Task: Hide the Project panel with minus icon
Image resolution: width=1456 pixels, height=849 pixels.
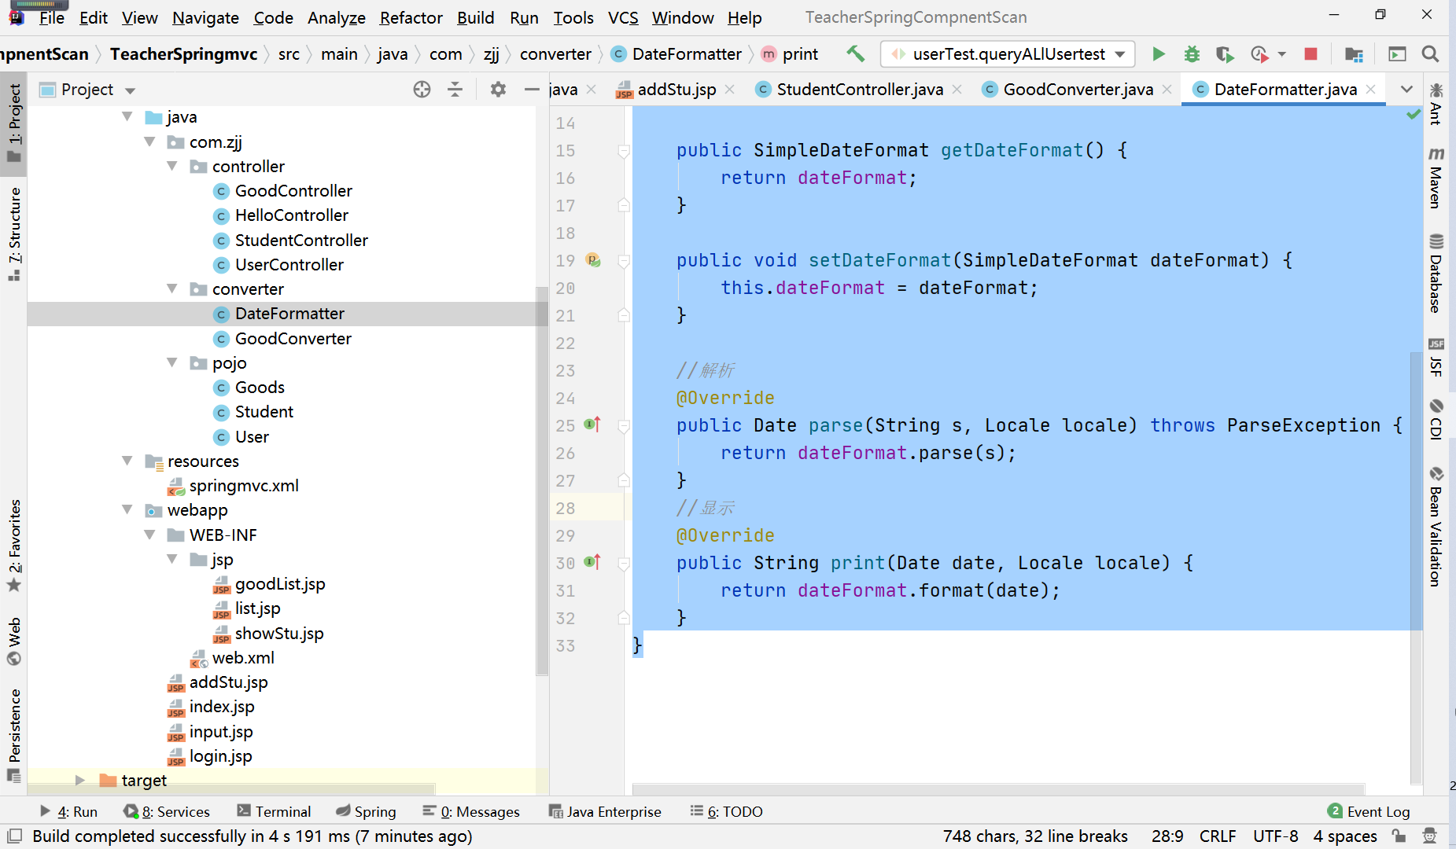Action: point(532,90)
